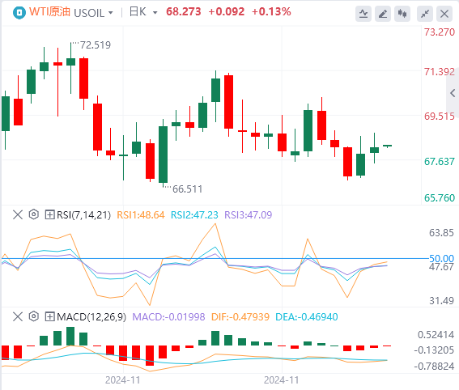Select the latest small green candlestick
The height and width of the screenshot is (390, 459).
[x=387, y=146]
